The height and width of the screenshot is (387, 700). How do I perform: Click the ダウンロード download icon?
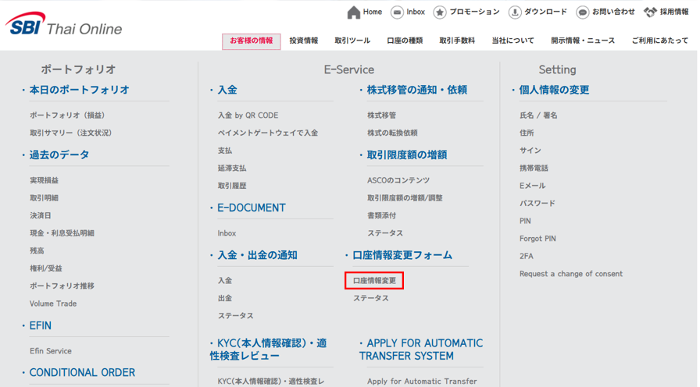point(515,12)
